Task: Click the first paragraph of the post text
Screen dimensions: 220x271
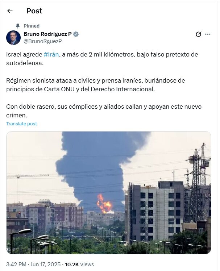Action: [102, 59]
